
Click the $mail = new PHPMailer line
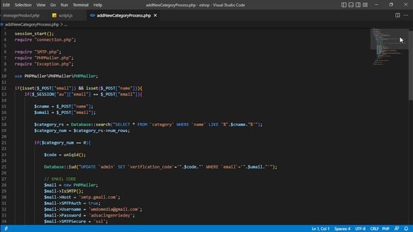(71, 185)
